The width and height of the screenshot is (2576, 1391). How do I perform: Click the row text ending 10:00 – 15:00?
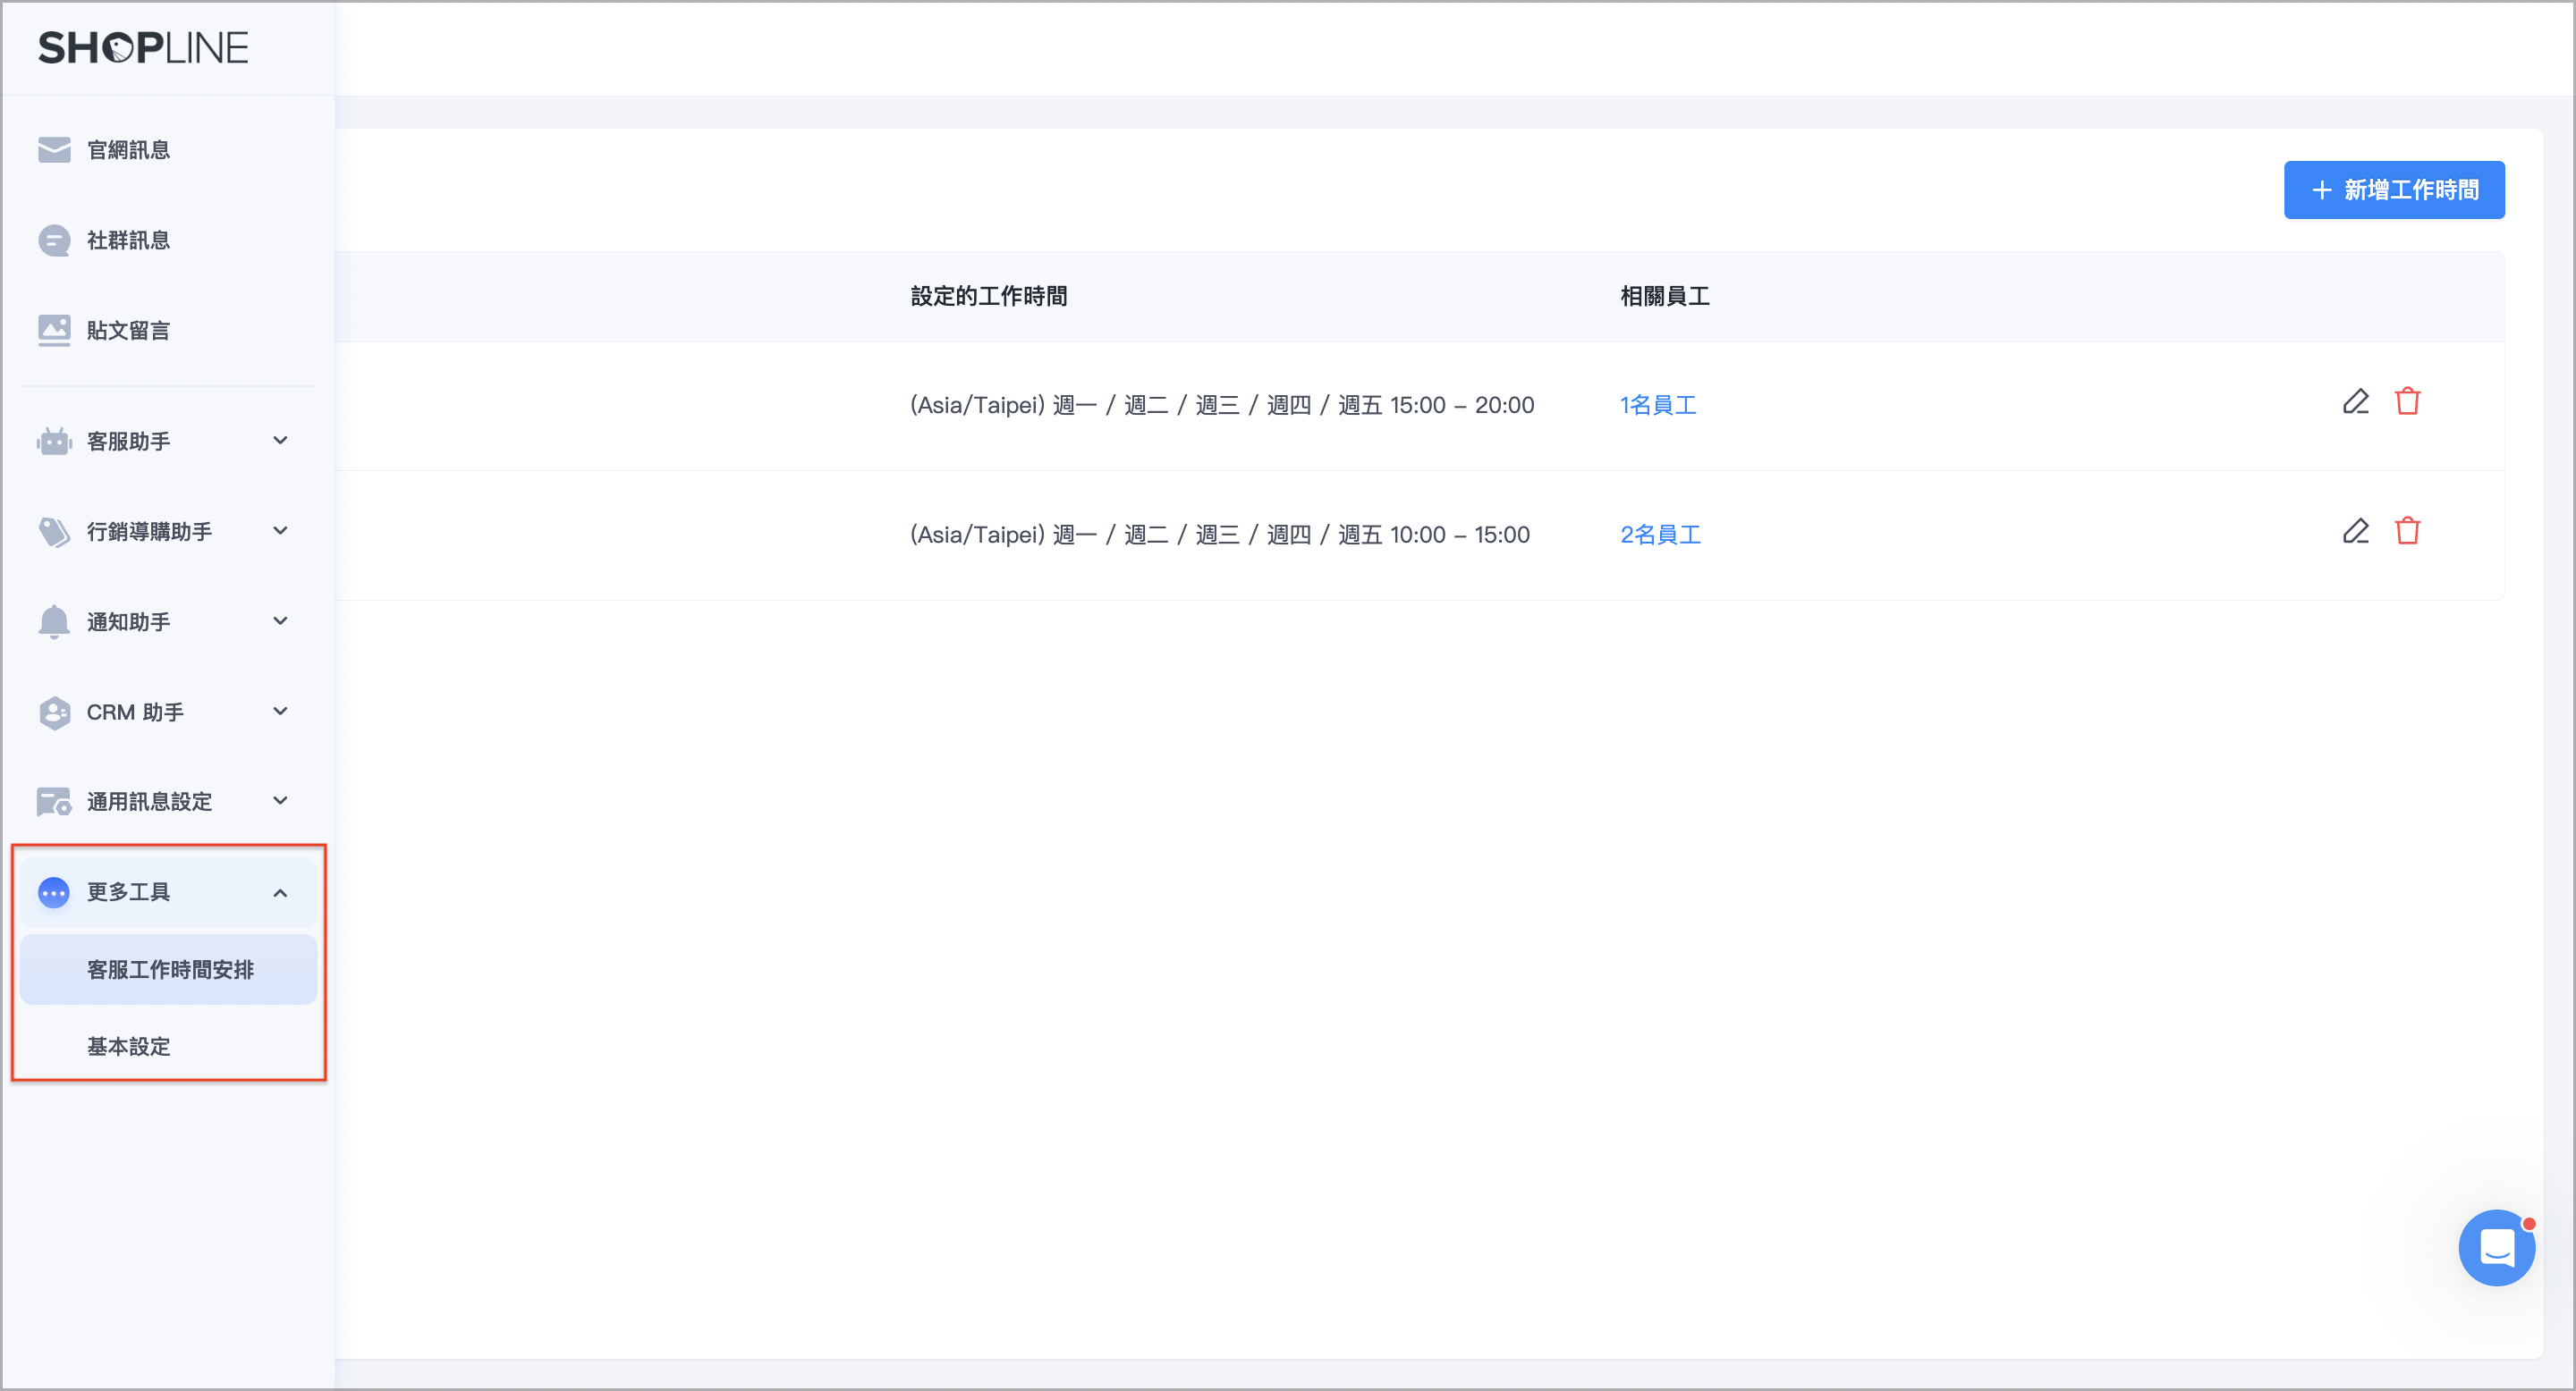tap(1220, 535)
